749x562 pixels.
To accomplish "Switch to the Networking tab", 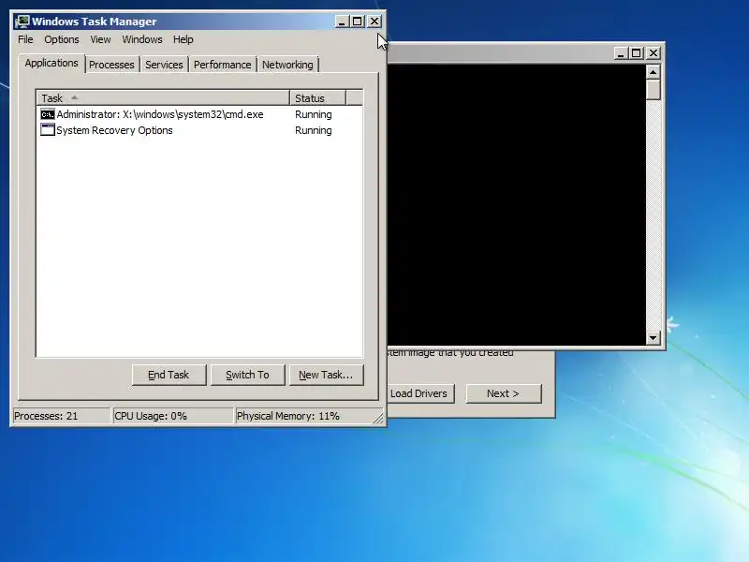I will click(287, 65).
